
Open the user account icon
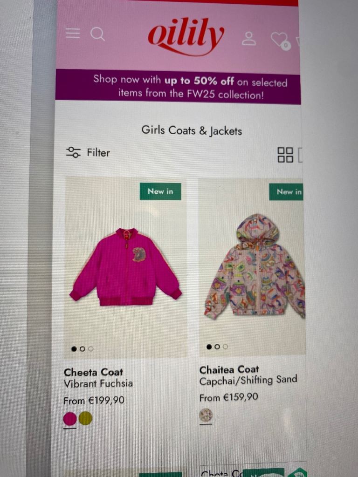[249, 38]
